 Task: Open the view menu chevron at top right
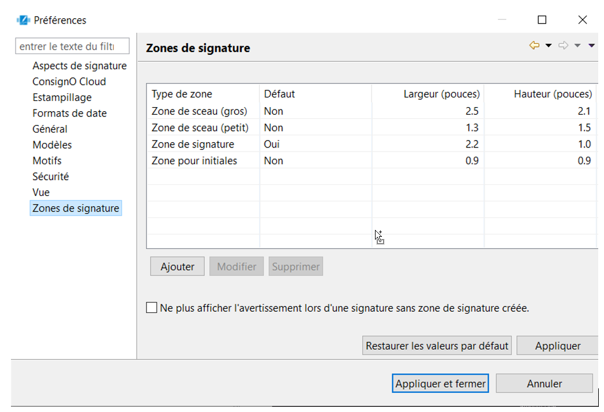[x=591, y=46]
